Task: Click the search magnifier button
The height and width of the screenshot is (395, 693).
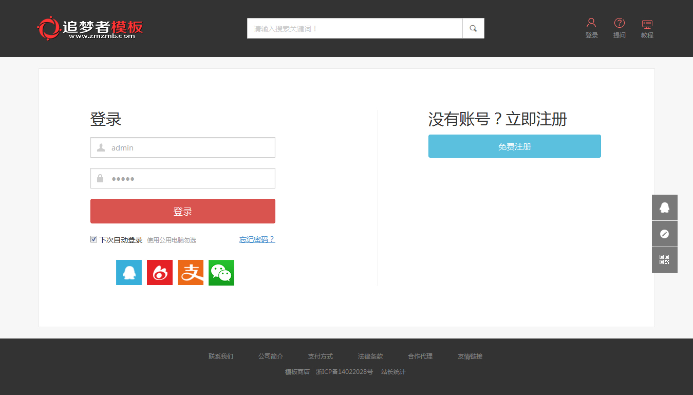Action: tap(473, 28)
